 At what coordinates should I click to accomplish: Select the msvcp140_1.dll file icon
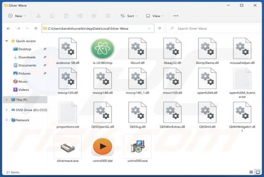tap(138, 78)
